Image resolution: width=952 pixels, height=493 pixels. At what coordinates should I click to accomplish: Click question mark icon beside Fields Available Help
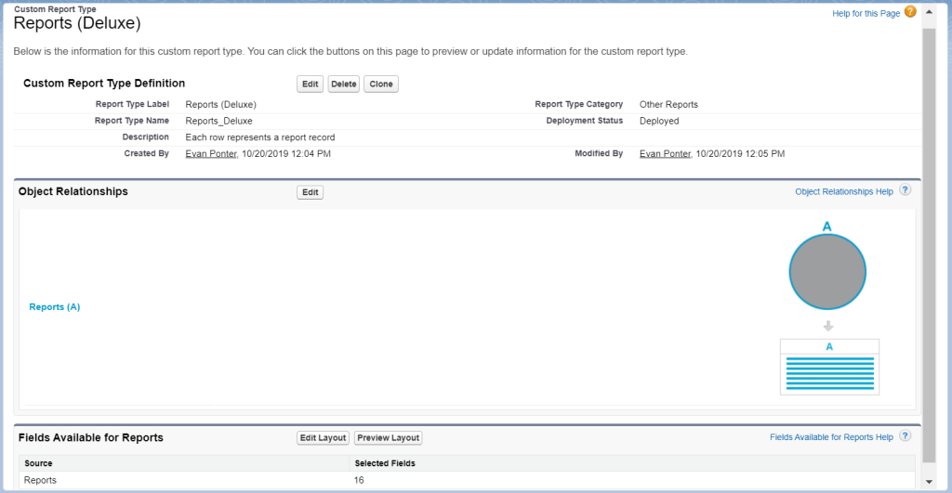pos(905,436)
